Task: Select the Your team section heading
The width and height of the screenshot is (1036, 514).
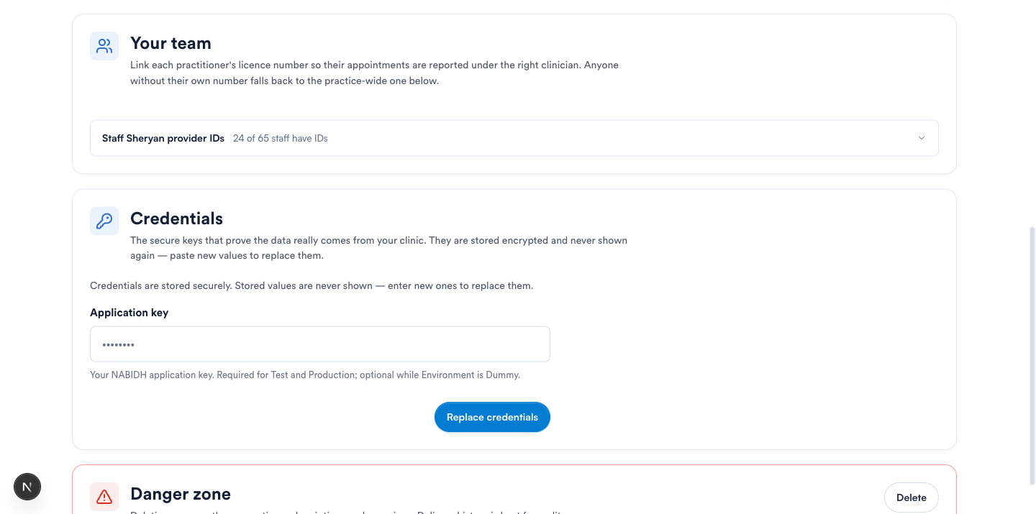Action: point(171,43)
